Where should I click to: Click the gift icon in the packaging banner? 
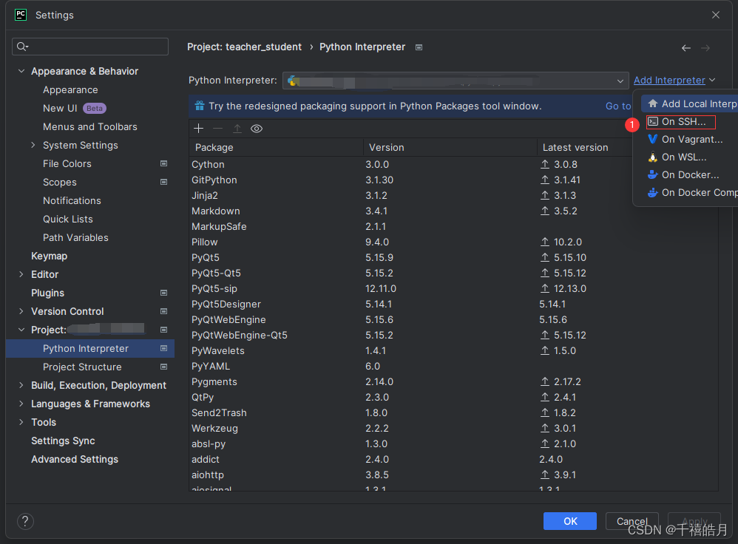pyautogui.click(x=200, y=106)
